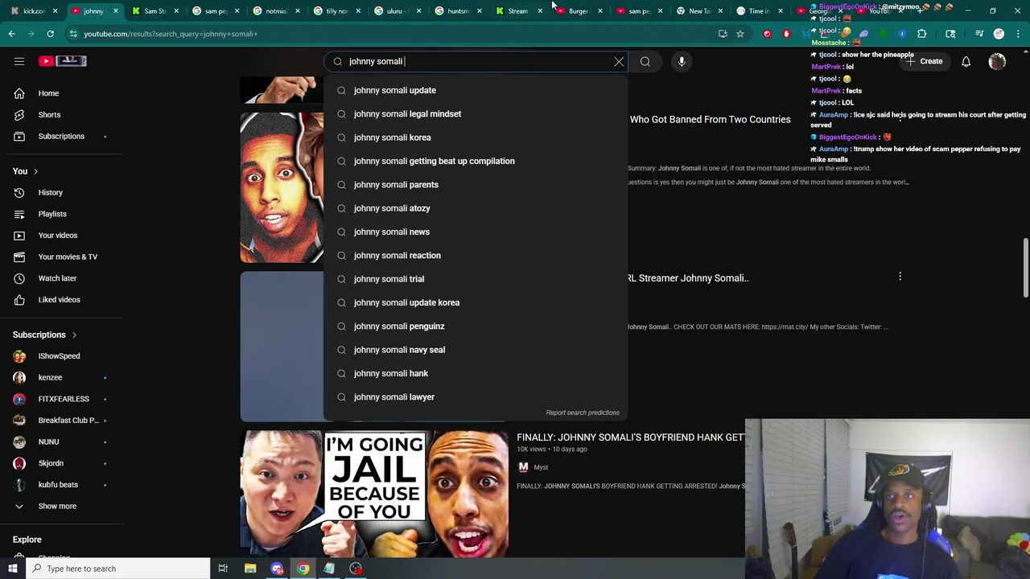The image size is (1030, 579).
Task: Select suggestion johnny somali korea
Action: click(475, 138)
